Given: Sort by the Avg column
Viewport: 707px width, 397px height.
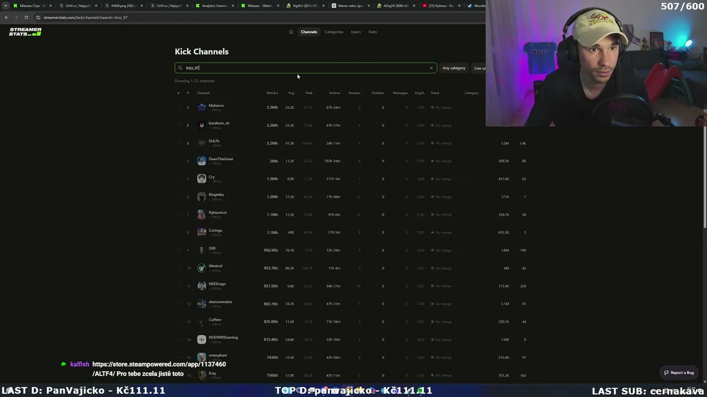Looking at the screenshot, I should click(291, 93).
